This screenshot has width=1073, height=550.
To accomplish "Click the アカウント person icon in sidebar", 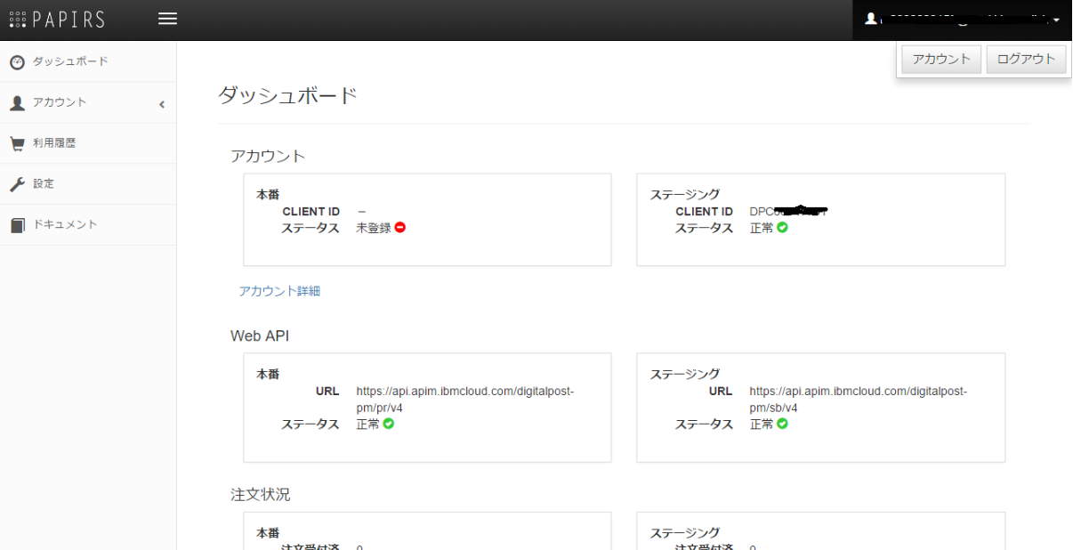I will pos(17,103).
